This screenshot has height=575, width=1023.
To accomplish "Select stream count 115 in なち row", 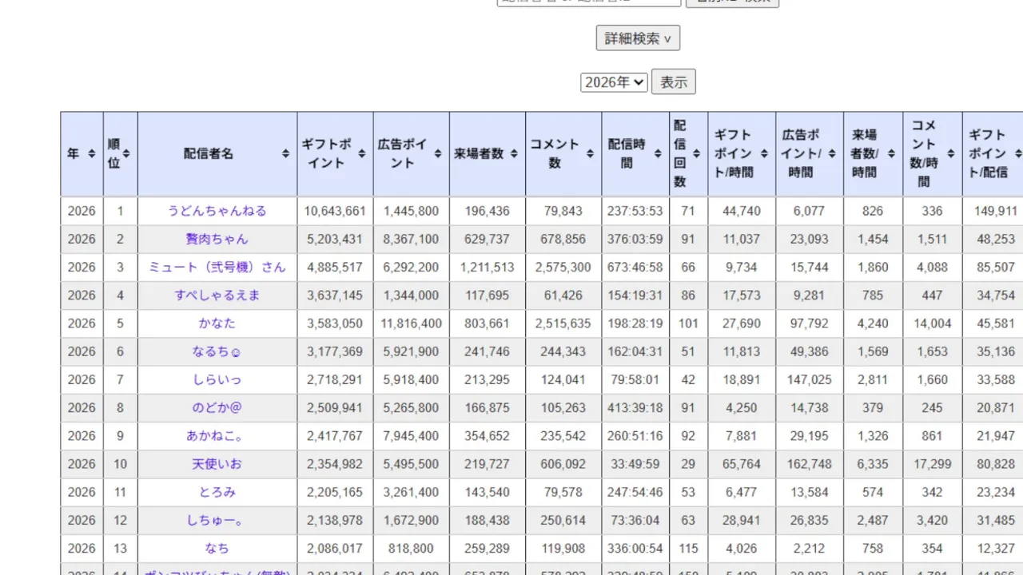I will (688, 549).
